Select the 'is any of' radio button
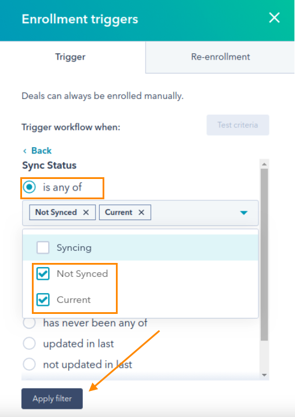 [x=30, y=187]
